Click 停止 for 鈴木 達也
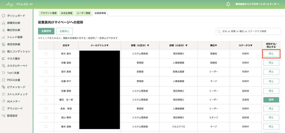The image size is (285, 133). [271, 54]
